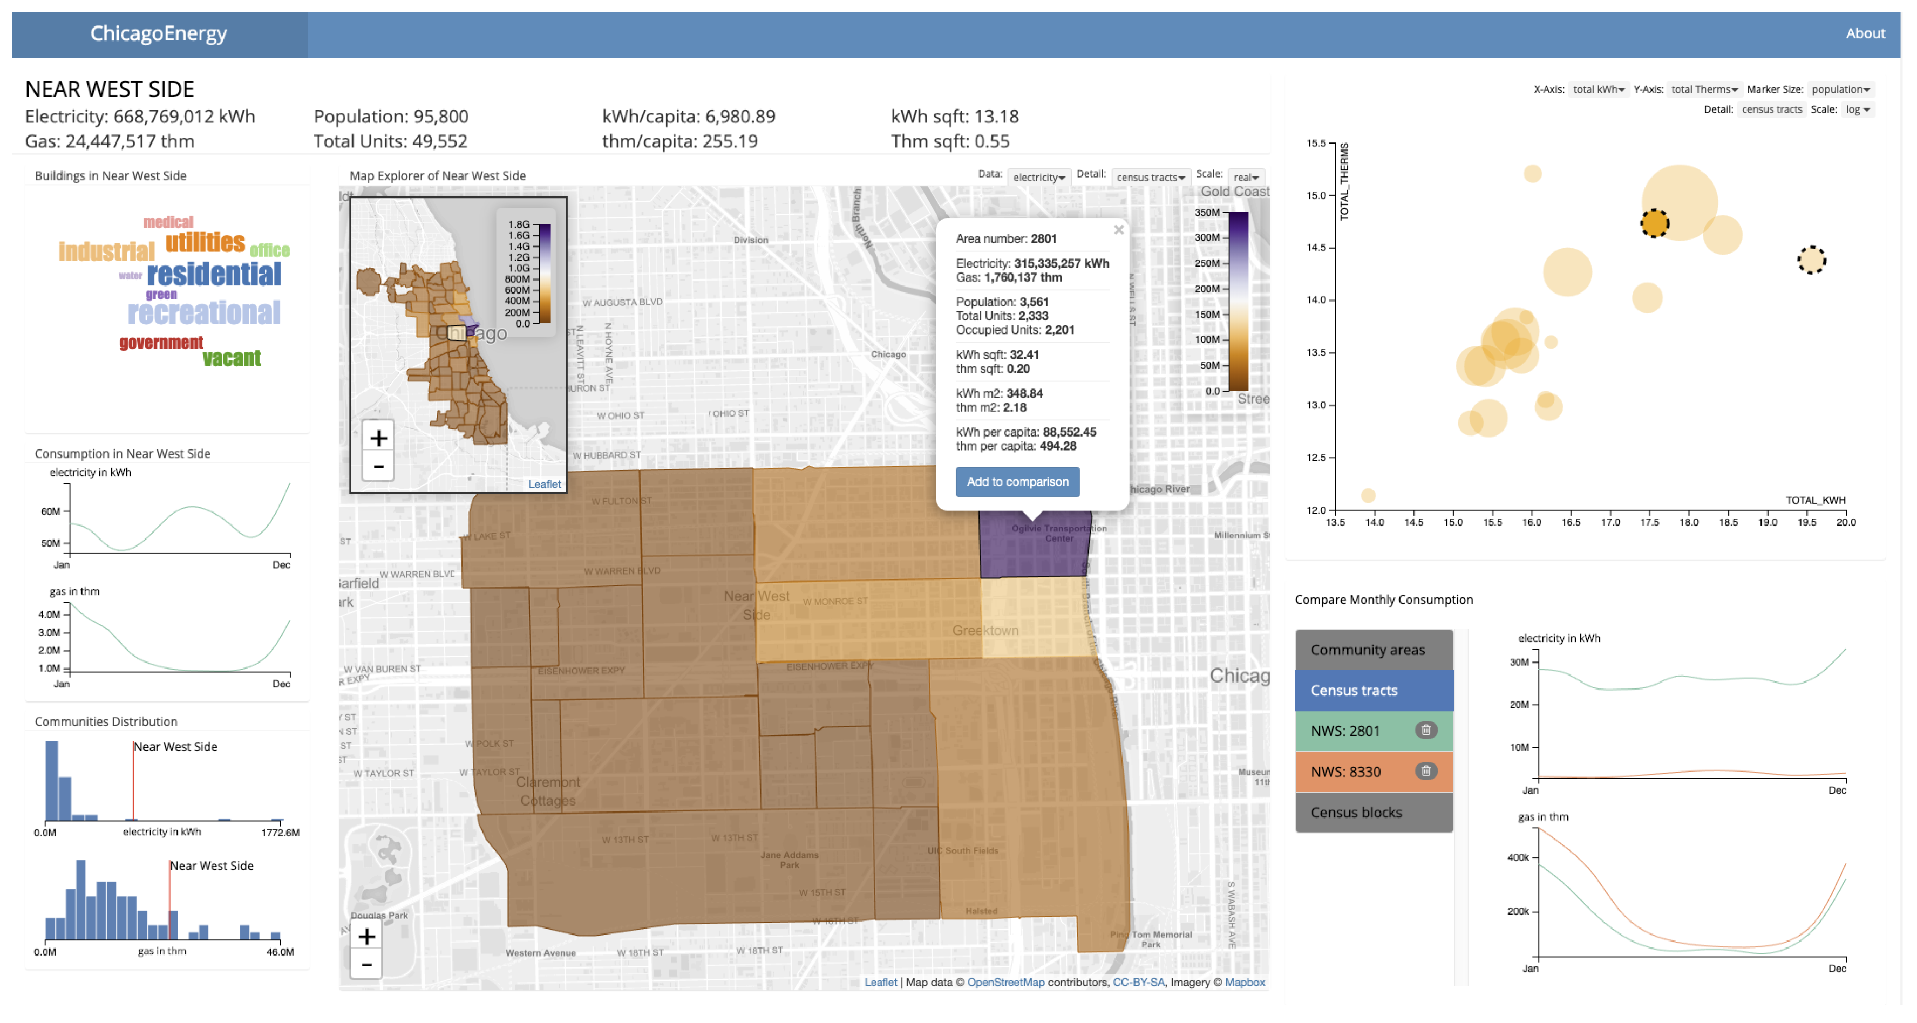Viewport: 1917px width, 1023px height.
Task: Zoom in on the inset minimap
Action: (378, 438)
